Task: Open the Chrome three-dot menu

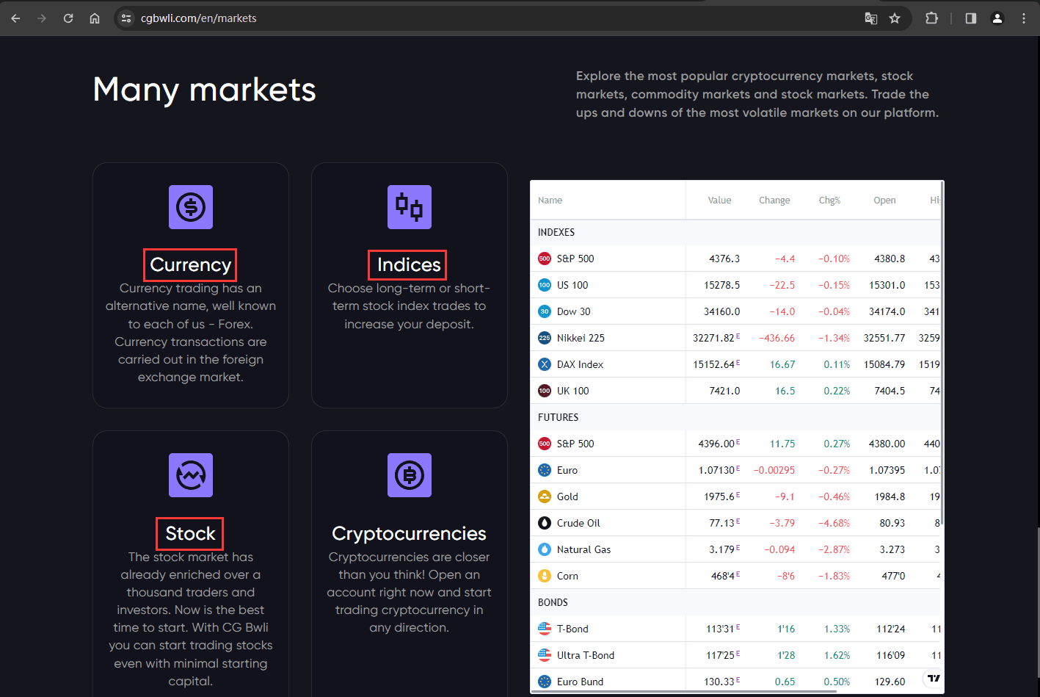Action: (1024, 18)
